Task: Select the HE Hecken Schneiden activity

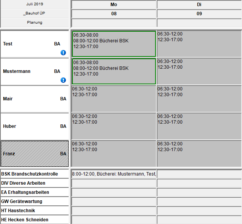Action: click(x=35, y=220)
